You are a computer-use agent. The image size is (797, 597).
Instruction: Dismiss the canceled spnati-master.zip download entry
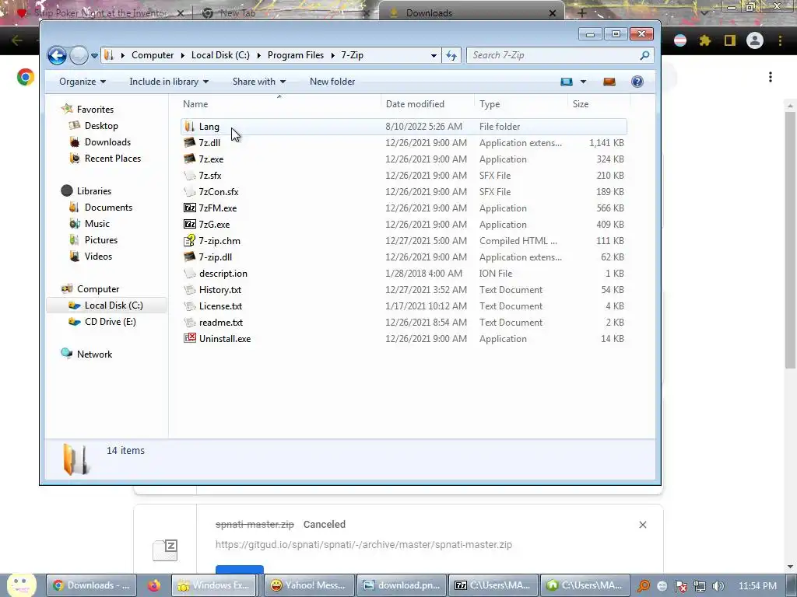(642, 525)
